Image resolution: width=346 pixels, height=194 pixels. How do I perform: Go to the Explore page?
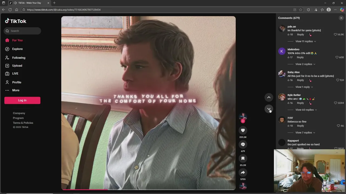(14, 49)
